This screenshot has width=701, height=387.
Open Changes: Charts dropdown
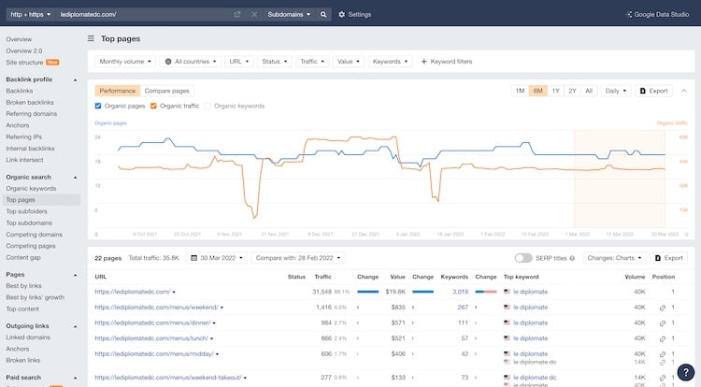point(614,258)
